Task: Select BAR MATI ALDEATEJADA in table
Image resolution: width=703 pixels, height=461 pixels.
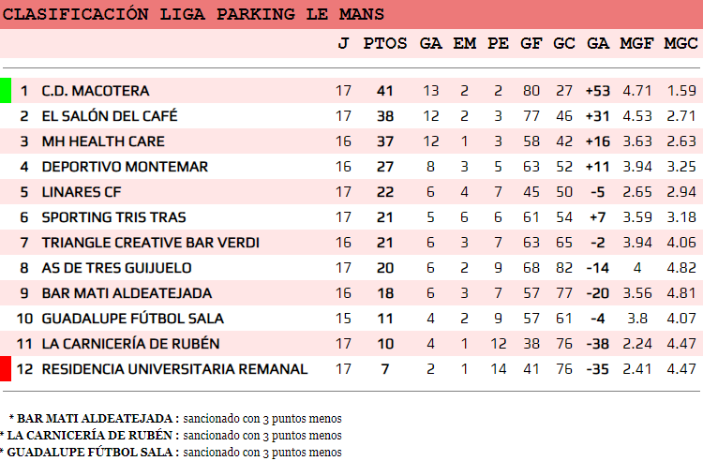Action: point(127,293)
